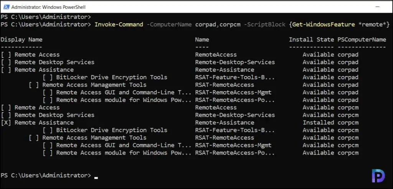Screen dimensions: 393x189
Task: Click 'RemoteAccess' name in the corpcm rows
Action: click(216, 108)
